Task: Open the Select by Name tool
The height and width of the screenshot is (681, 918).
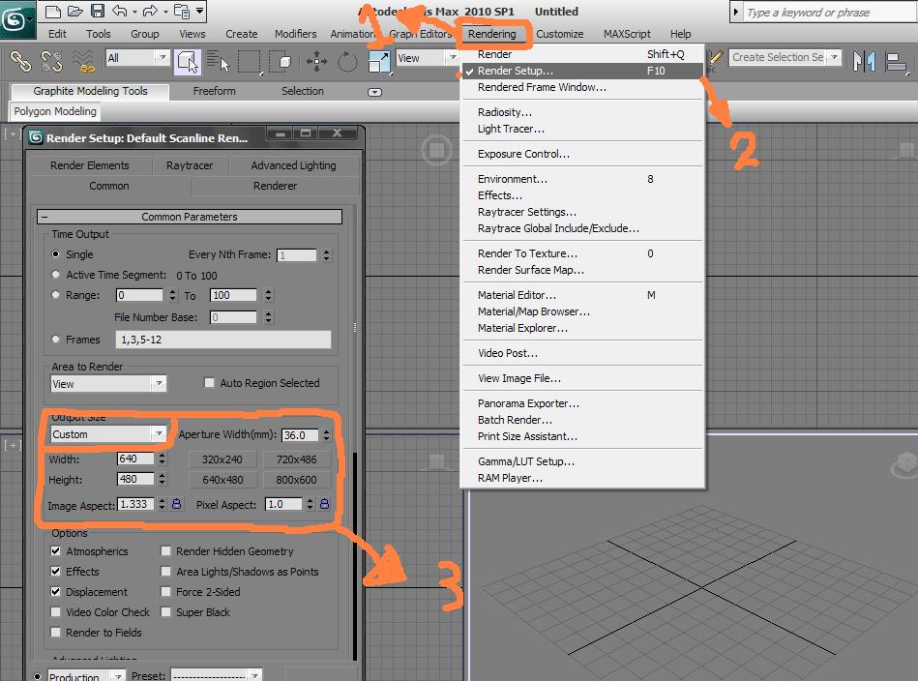Action: pos(218,61)
